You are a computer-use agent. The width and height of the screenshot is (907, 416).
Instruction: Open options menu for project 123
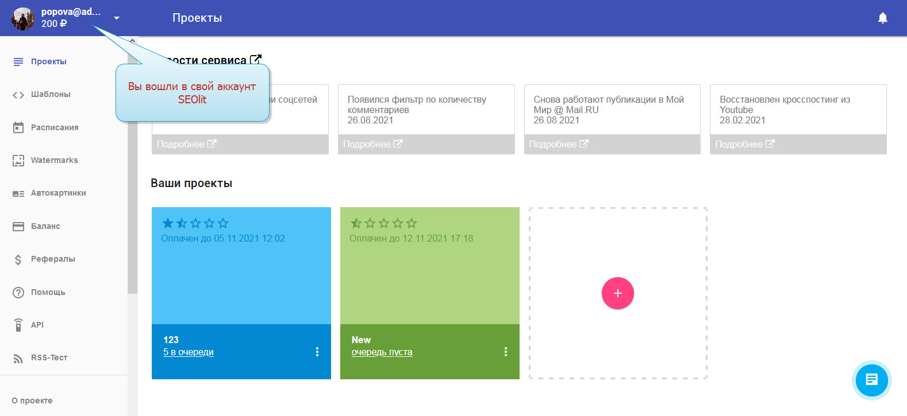pos(317,352)
